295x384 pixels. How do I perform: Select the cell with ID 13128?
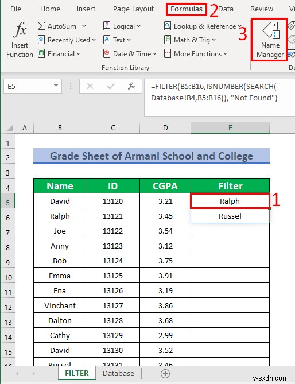[x=113, y=320]
